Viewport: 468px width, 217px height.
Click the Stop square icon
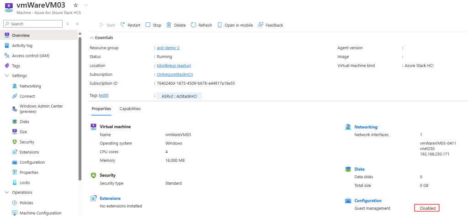point(148,25)
